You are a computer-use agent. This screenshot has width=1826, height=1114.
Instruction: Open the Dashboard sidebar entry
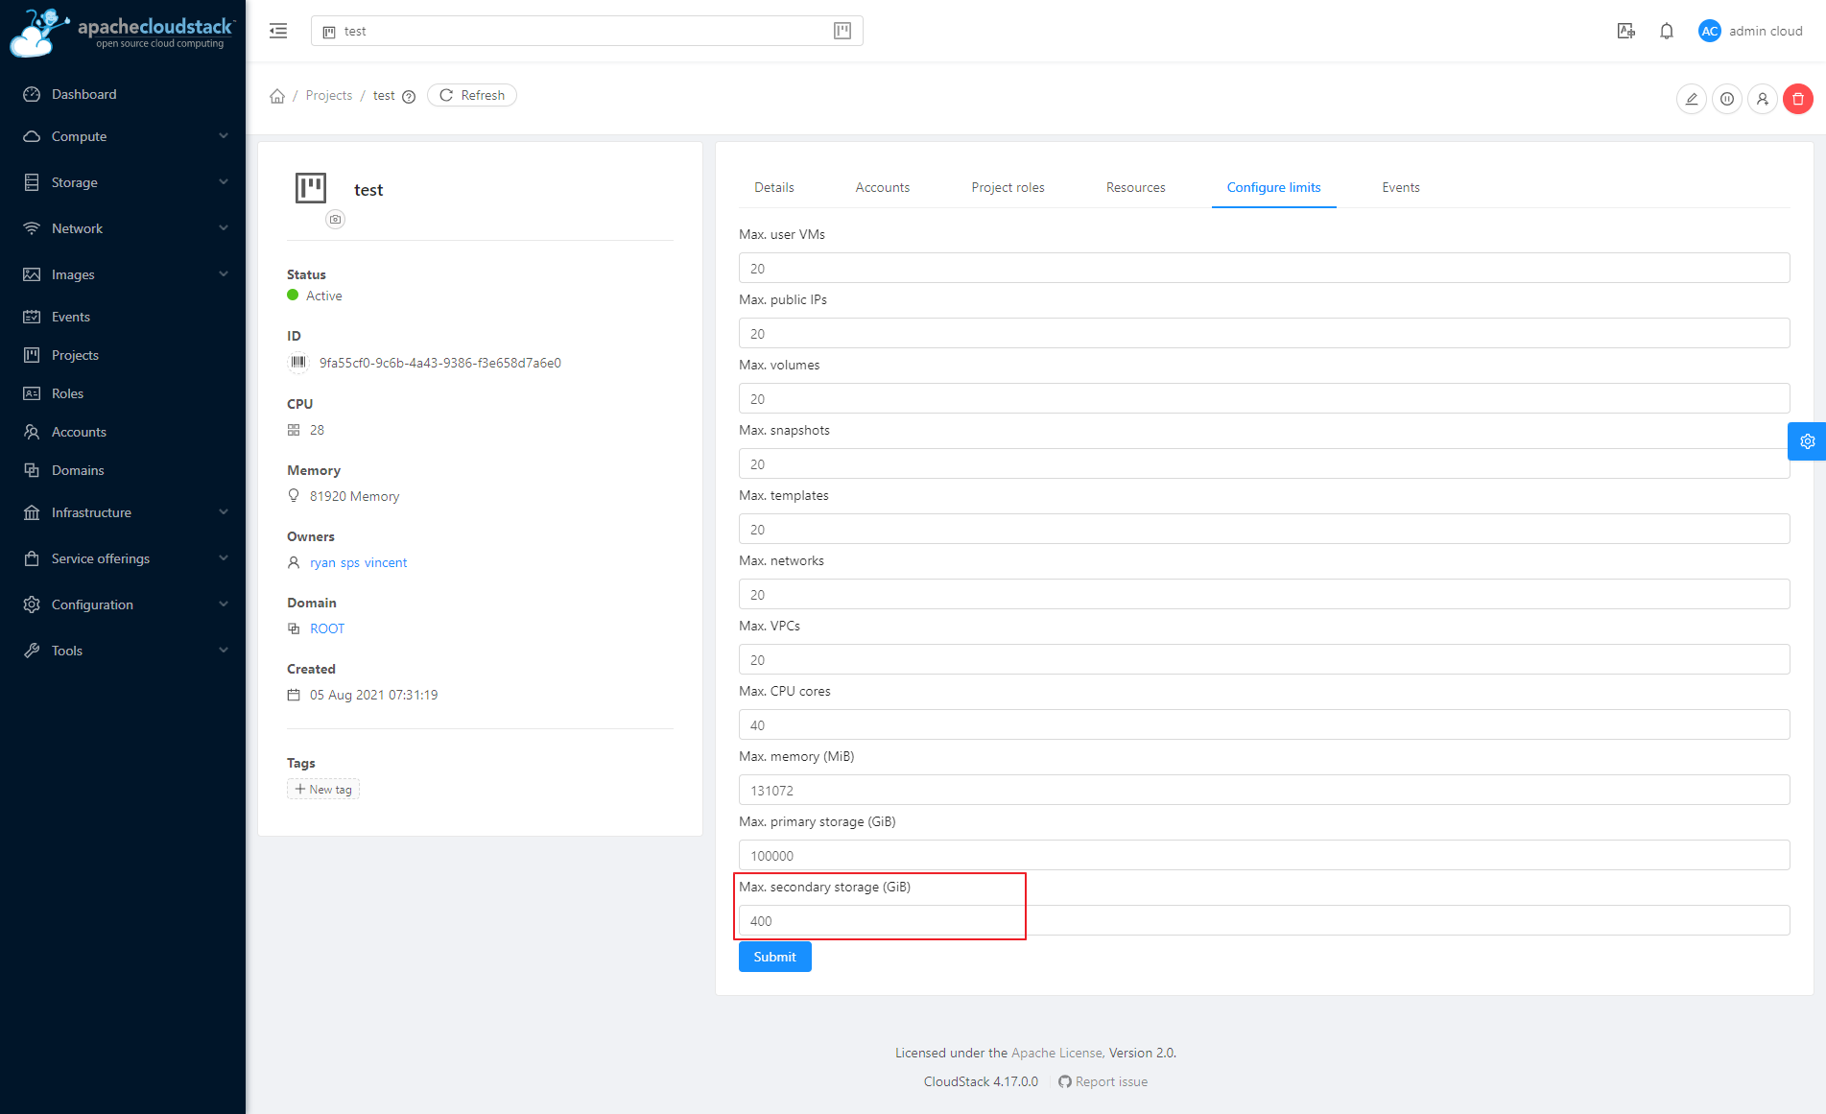click(x=83, y=94)
